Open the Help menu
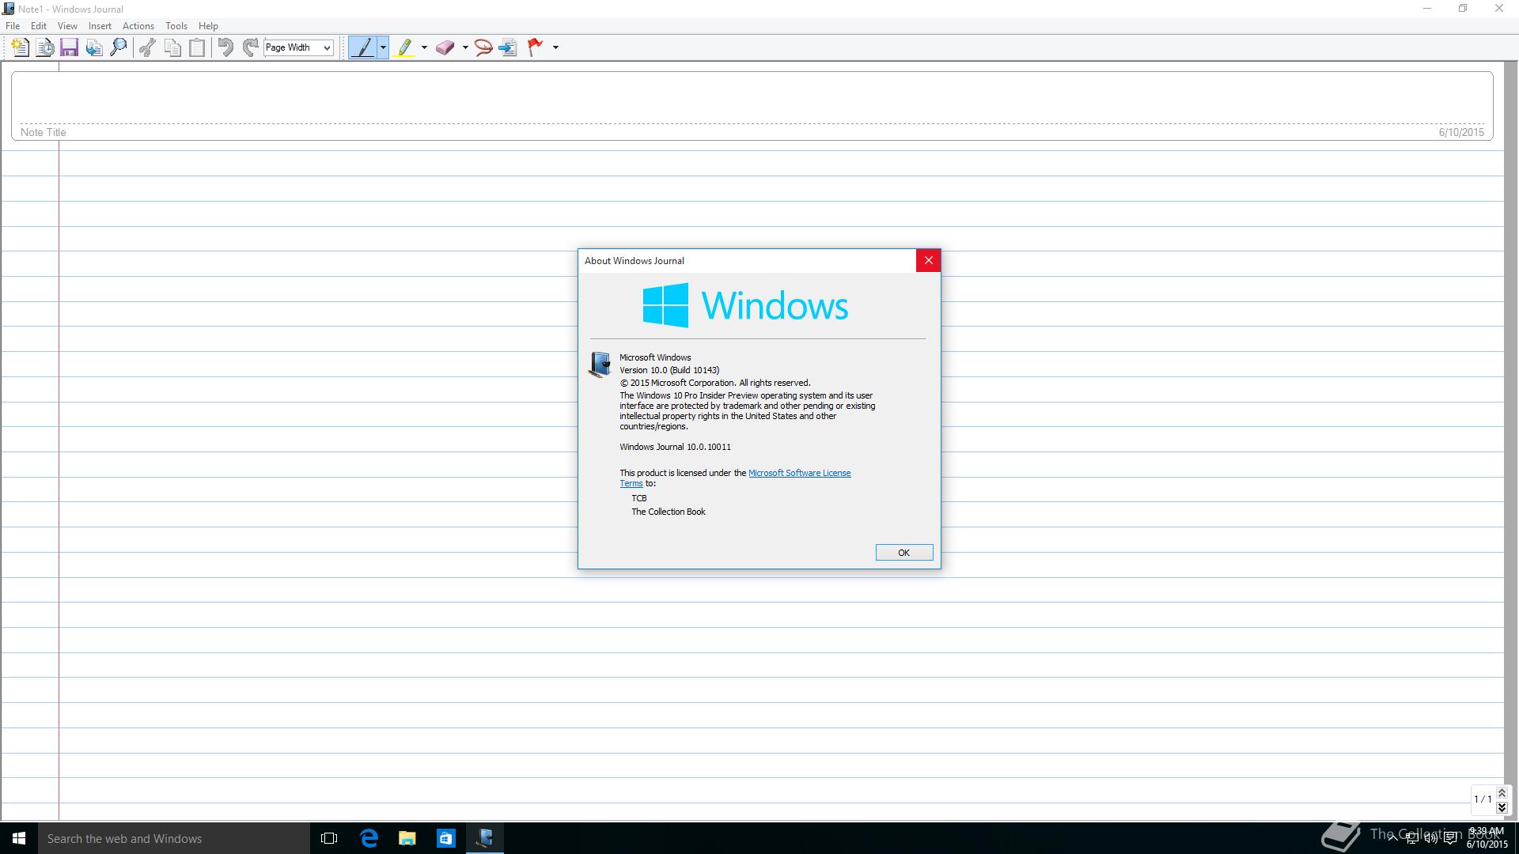The width and height of the screenshot is (1519, 854). [x=208, y=26]
